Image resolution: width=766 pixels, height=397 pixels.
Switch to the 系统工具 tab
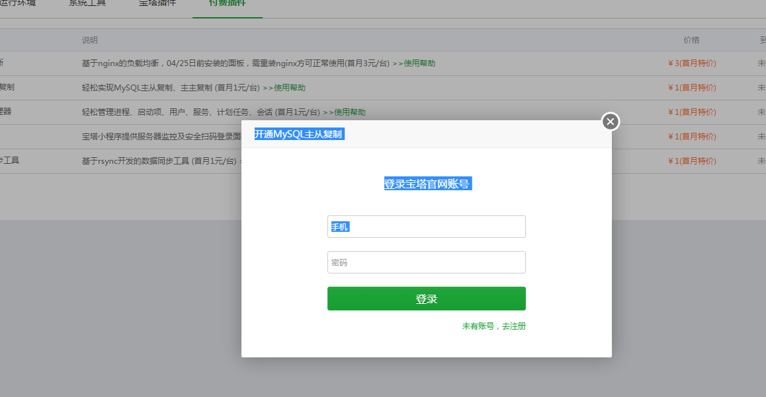pyautogui.click(x=87, y=4)
